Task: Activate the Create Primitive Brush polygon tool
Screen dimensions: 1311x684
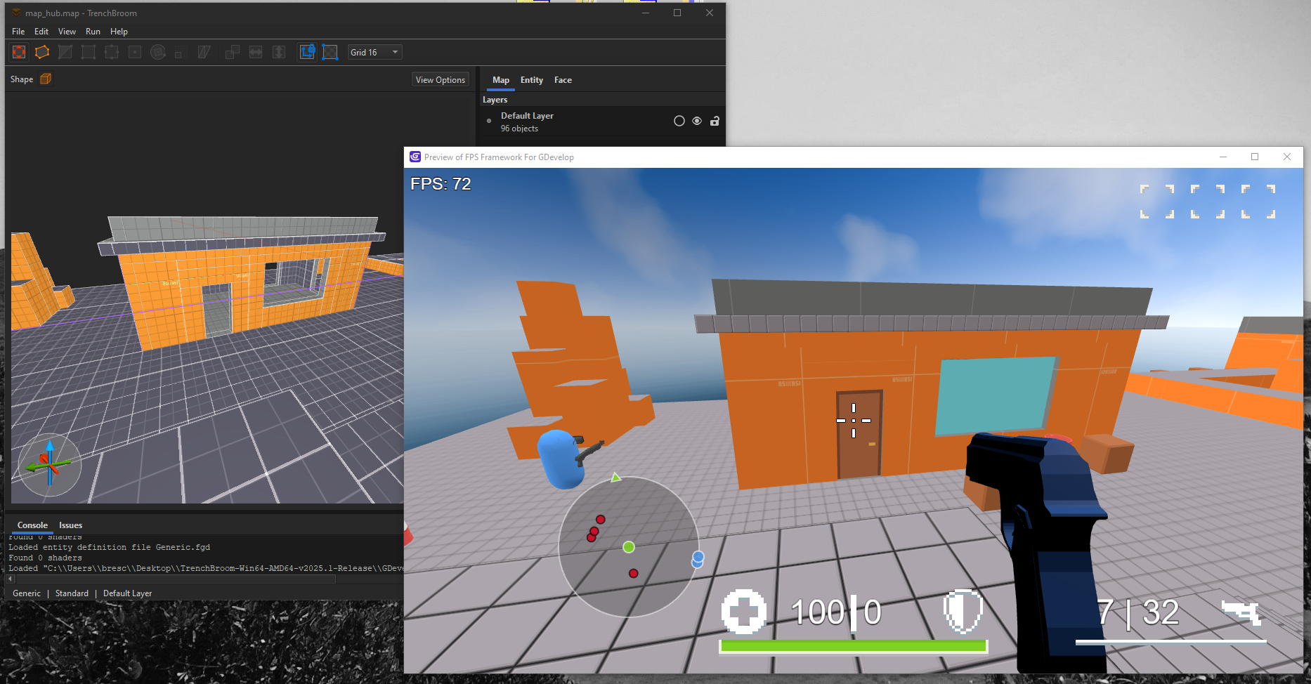Action: pos(42,52)
